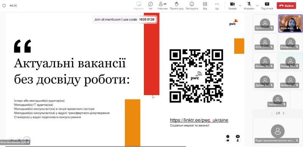Select the Драган А participant tile
303x147 pixels.
point(265,80)
